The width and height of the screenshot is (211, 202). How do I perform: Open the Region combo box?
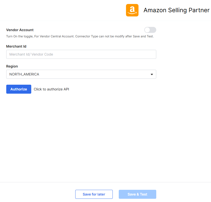(x=81, y=74)
